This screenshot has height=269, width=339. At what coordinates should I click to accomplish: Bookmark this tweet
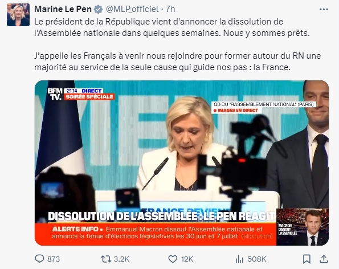click(x=307, y=259)
